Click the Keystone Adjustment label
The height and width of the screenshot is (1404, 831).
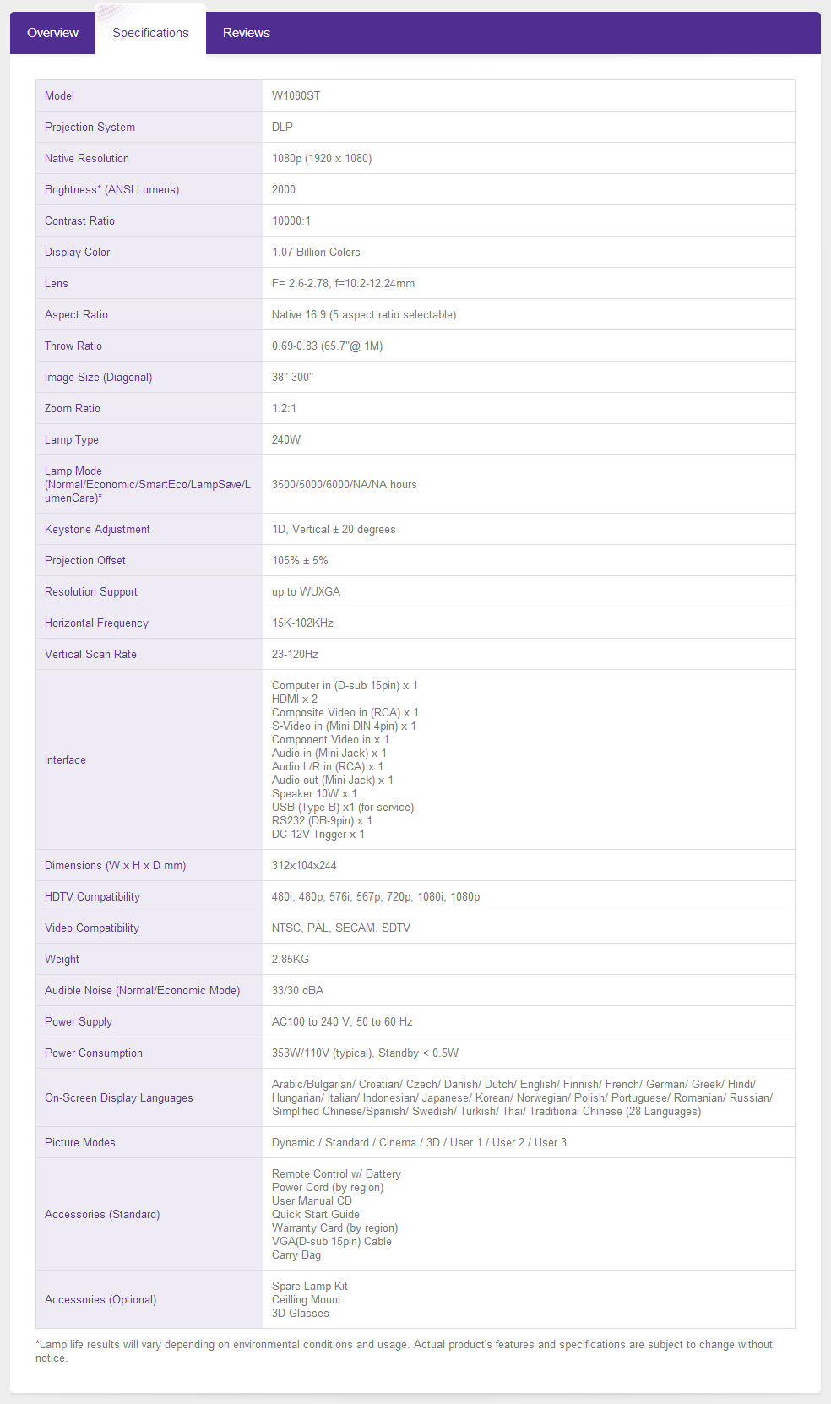pyautogui.click(x=97, y=529)
